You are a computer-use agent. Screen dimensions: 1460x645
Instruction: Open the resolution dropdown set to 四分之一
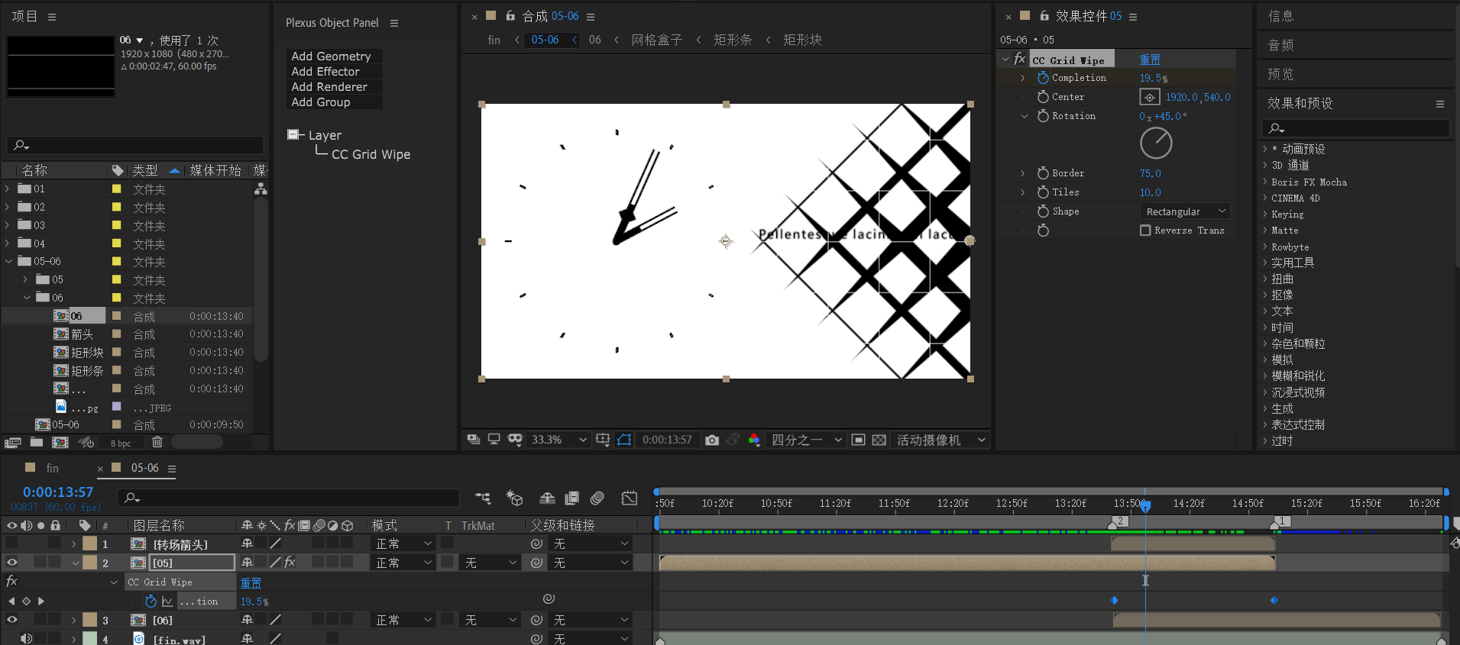coord(806,440)
